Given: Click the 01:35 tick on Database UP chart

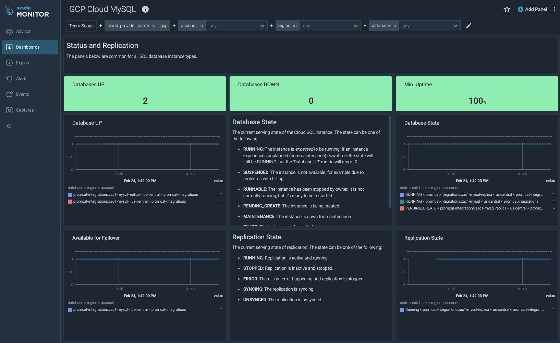Looking at the screenshot, I should pyautogui.click(x=119, y=174).
